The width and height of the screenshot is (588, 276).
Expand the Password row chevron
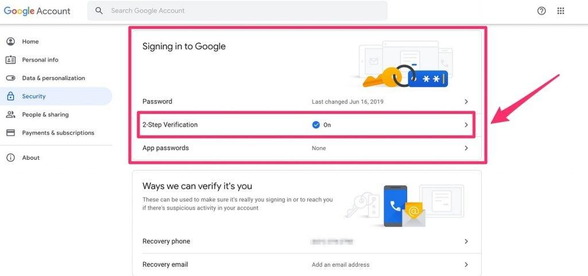[466, 102]
